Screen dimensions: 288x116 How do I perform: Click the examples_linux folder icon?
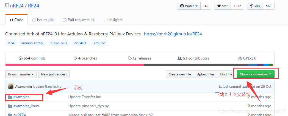coord(10,106)
